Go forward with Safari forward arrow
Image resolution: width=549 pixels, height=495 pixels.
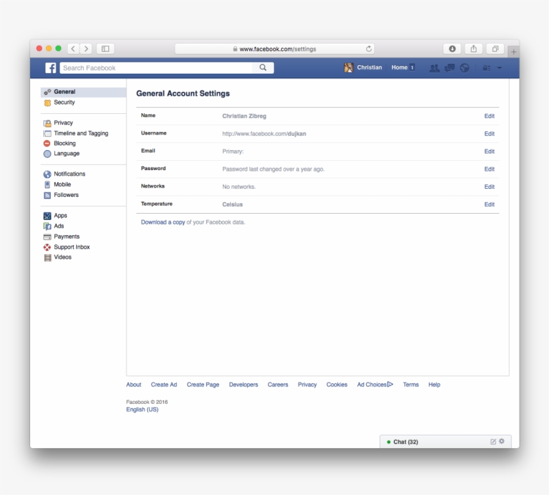(x=86, y=49)
